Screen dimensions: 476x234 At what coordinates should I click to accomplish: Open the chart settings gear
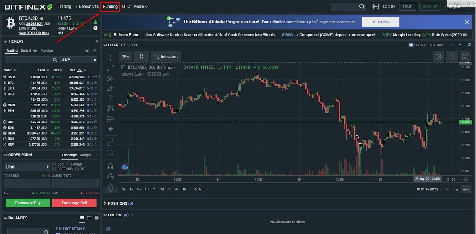[x=439, y=56]
